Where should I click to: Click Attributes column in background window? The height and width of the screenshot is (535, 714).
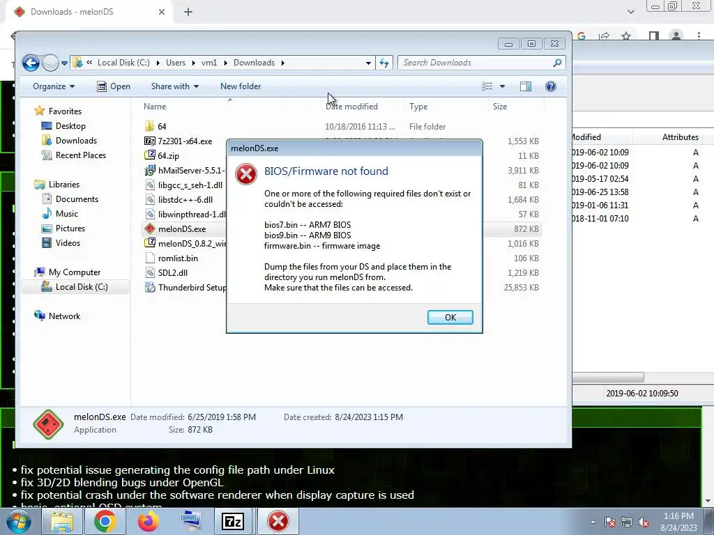point(680,137)
